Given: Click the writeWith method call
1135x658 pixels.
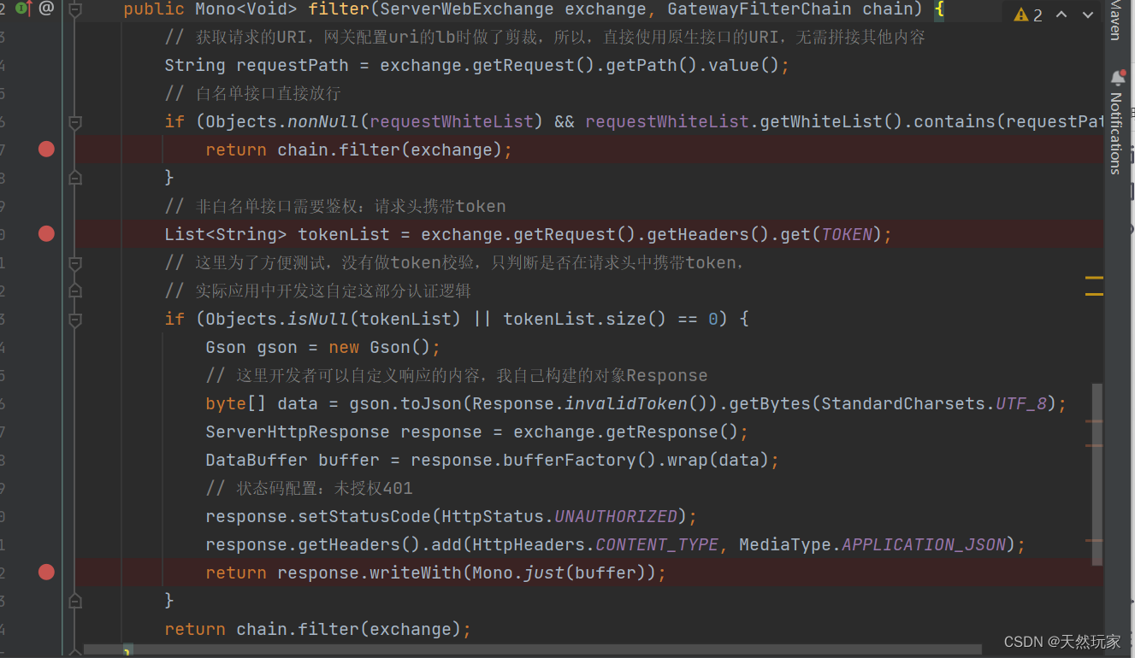Looking at the screenshot, I should (x=416, y=573).
